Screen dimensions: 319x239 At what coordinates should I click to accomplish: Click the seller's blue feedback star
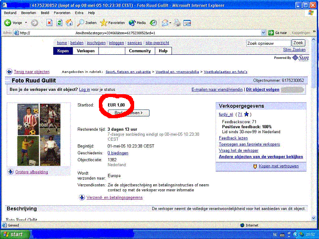click(x=246, y=114)
